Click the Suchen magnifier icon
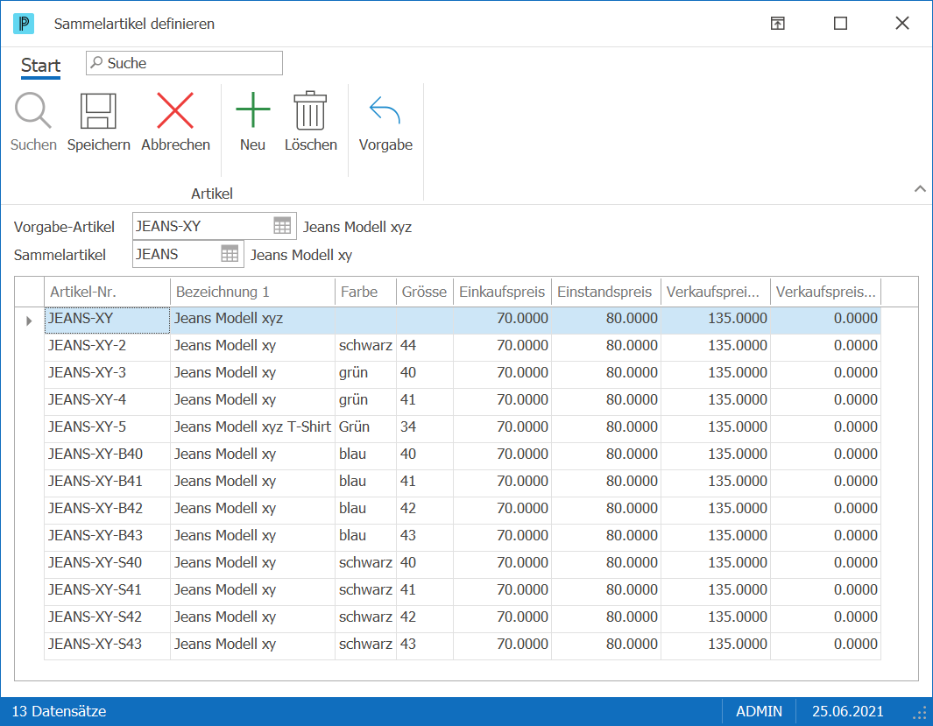This screenshot has height=726, width=933. [32, 110]
